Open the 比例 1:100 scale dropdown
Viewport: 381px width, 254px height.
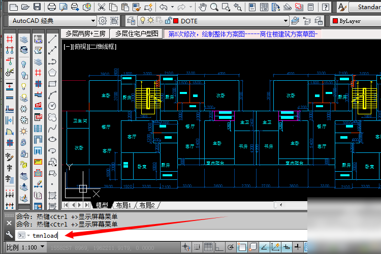[25, 247]
